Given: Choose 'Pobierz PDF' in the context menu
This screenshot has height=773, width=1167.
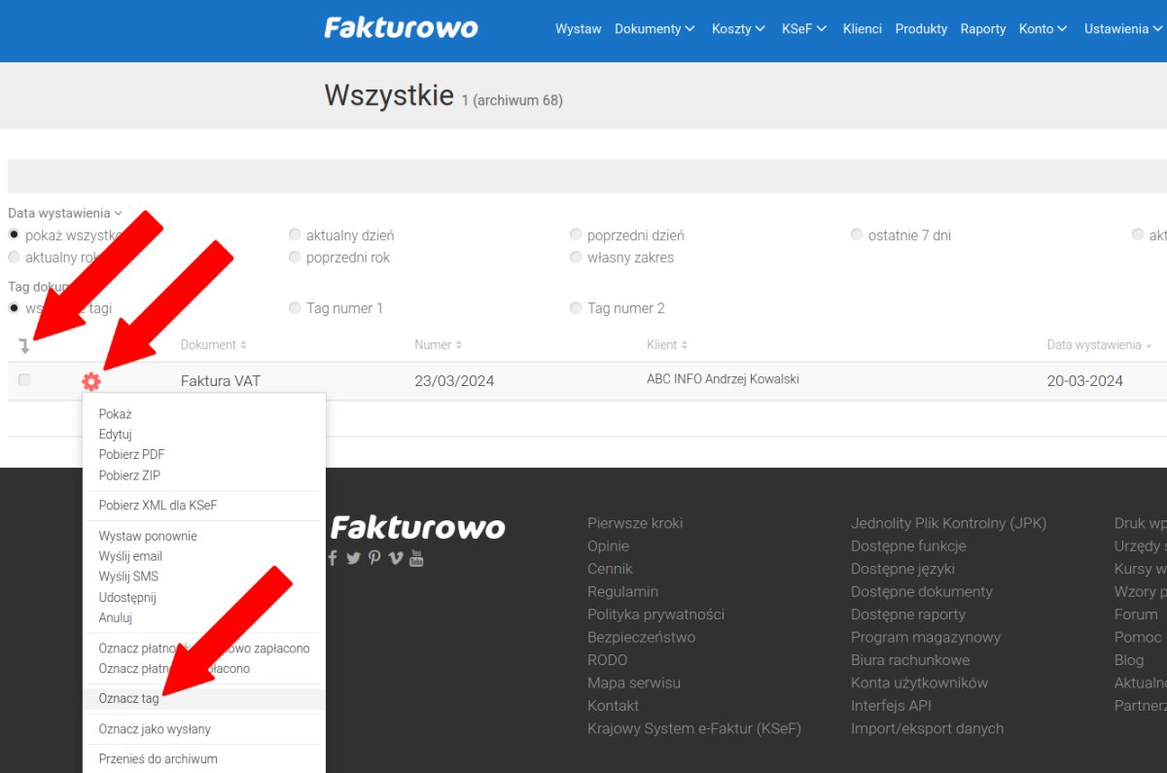Looking at the screenshot, I should point(131,454).
